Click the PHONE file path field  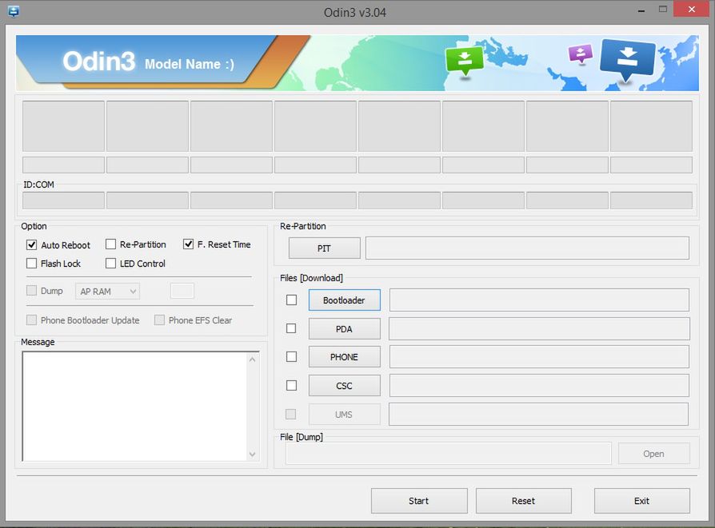pos(539,357)
